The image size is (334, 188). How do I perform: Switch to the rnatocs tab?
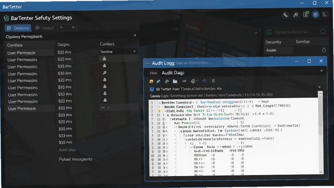pos(45,28)
